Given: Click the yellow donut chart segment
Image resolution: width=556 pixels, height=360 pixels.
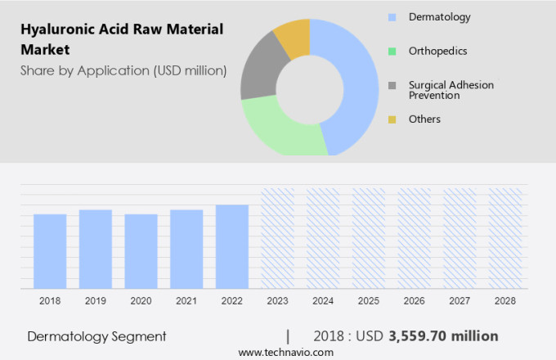Looking at the screenshot, I should 294,37.
